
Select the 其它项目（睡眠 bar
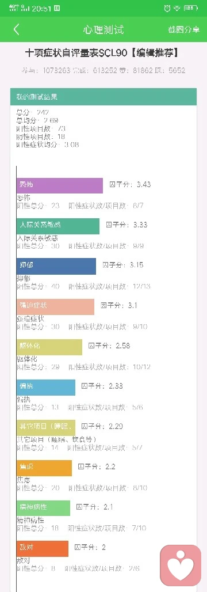(x=46, y=427)
